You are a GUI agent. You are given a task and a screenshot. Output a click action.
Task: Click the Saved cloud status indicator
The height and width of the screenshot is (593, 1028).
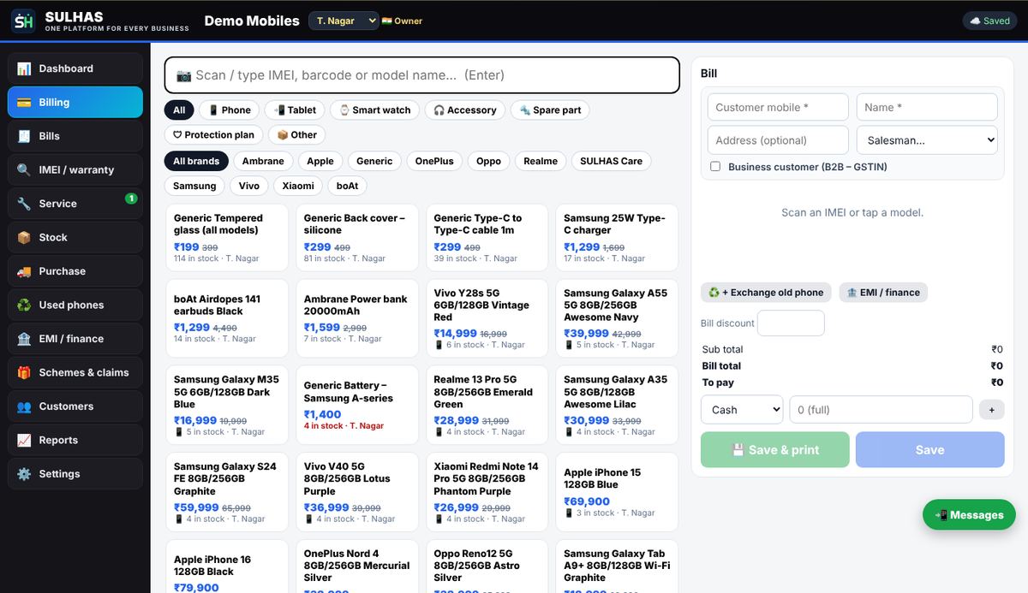click(x=989, y=21)
